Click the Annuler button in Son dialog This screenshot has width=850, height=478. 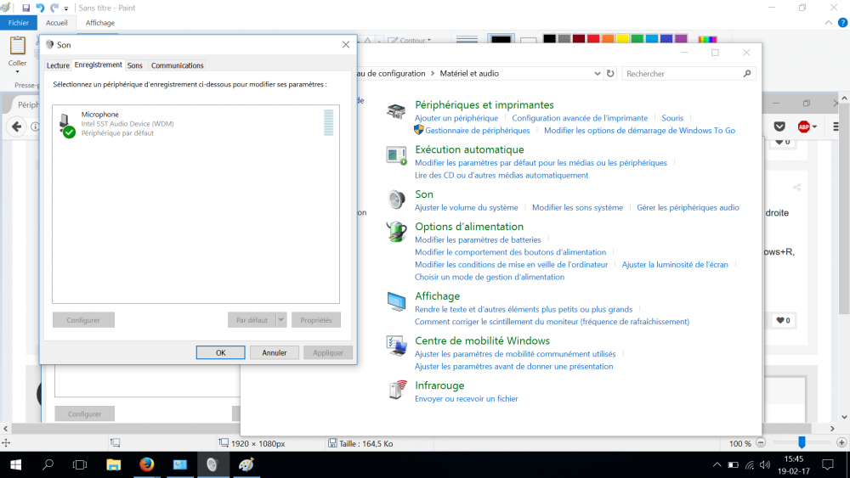(x=274, y=352)
